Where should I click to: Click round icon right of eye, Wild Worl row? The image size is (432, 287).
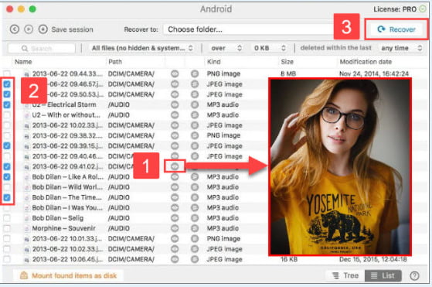(195, 187)
